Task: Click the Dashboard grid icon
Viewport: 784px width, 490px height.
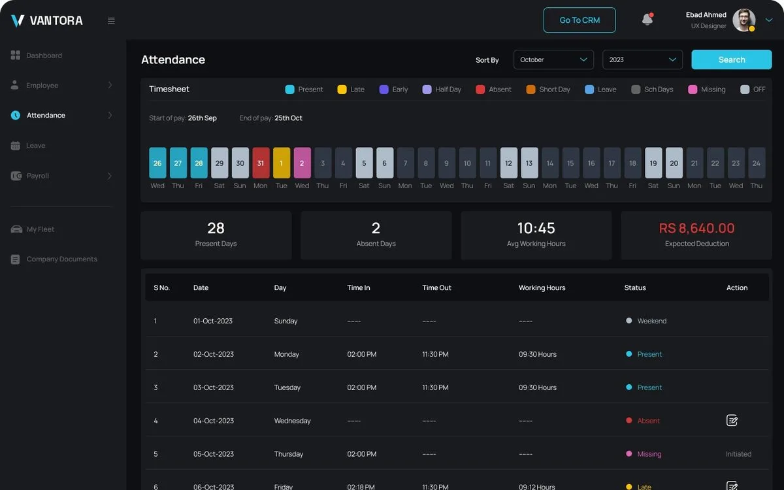Action: pyautogui.click(x=16, y=56)
